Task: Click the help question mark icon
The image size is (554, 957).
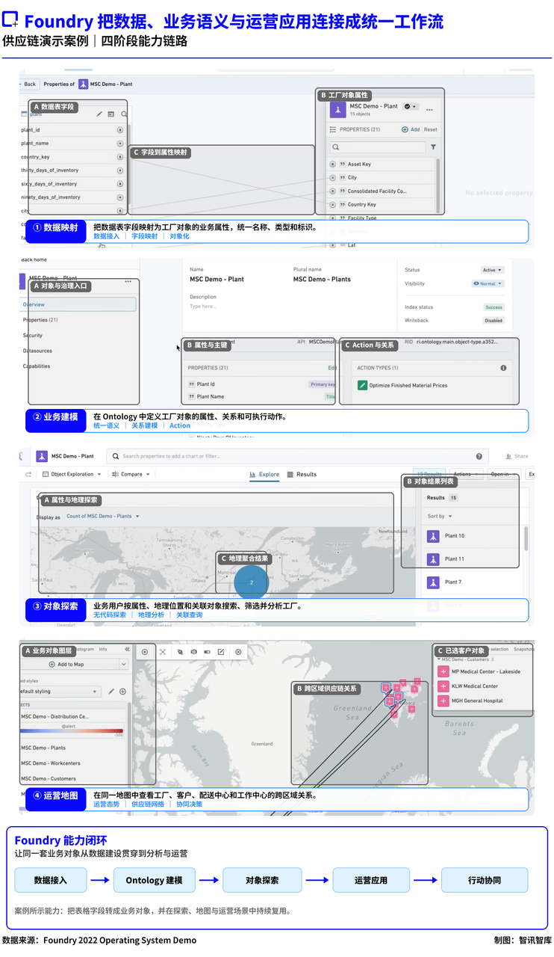Action: pyautogui.click(x=479, y=456)
